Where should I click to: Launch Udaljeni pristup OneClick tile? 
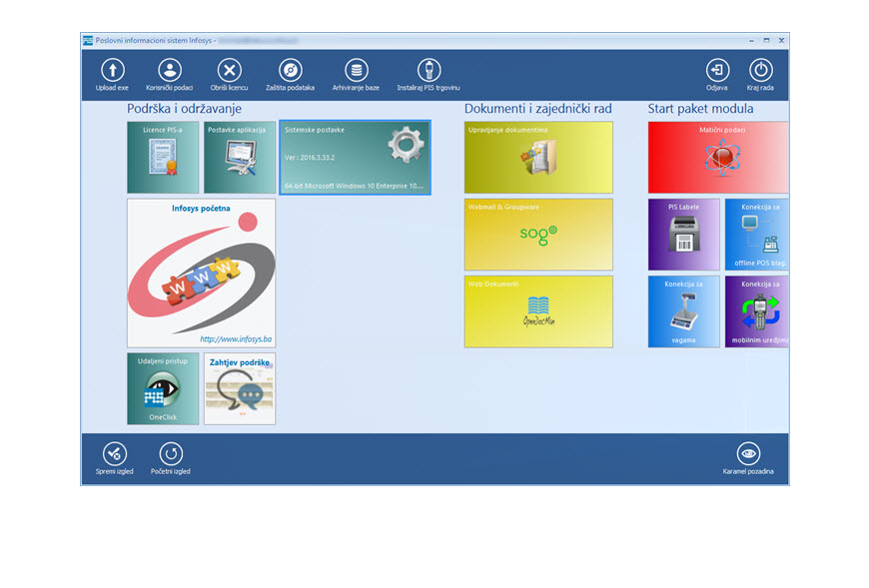[x=163, y=388]
